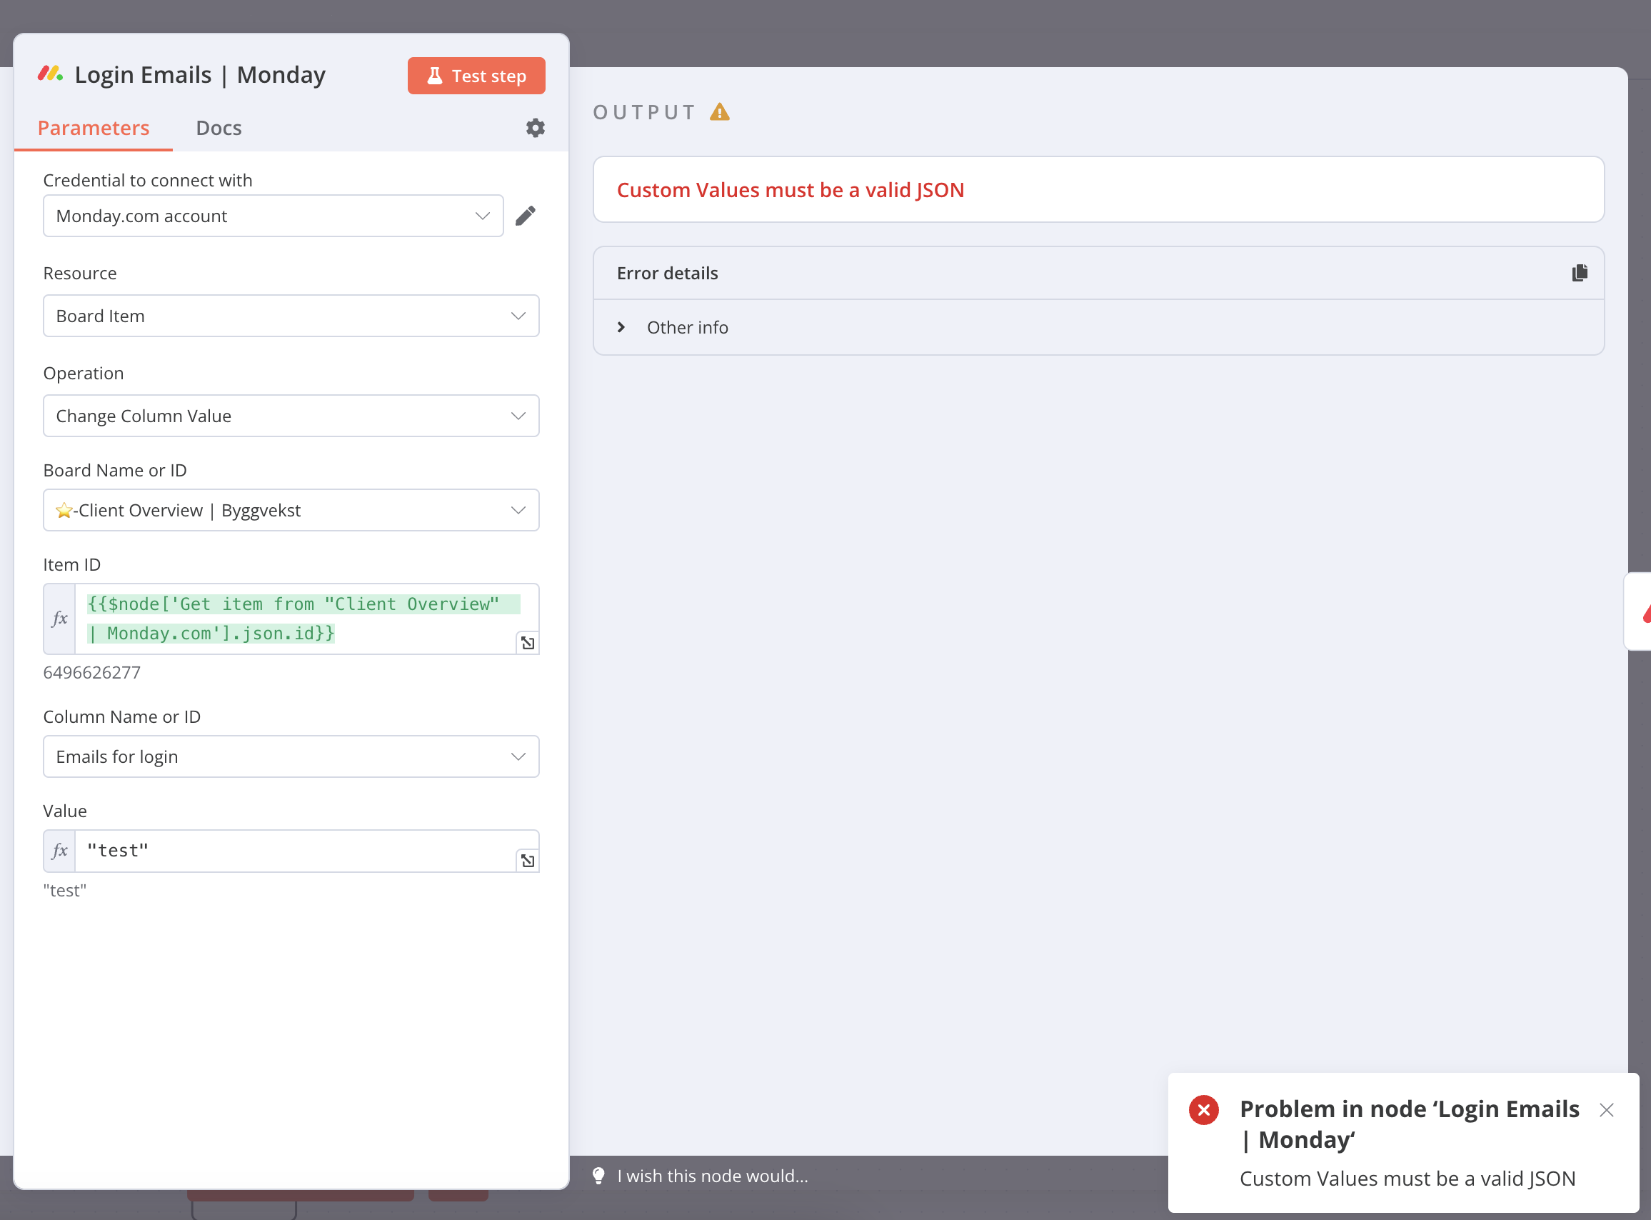Open node settings gear icon

click(x=536, y=128)
